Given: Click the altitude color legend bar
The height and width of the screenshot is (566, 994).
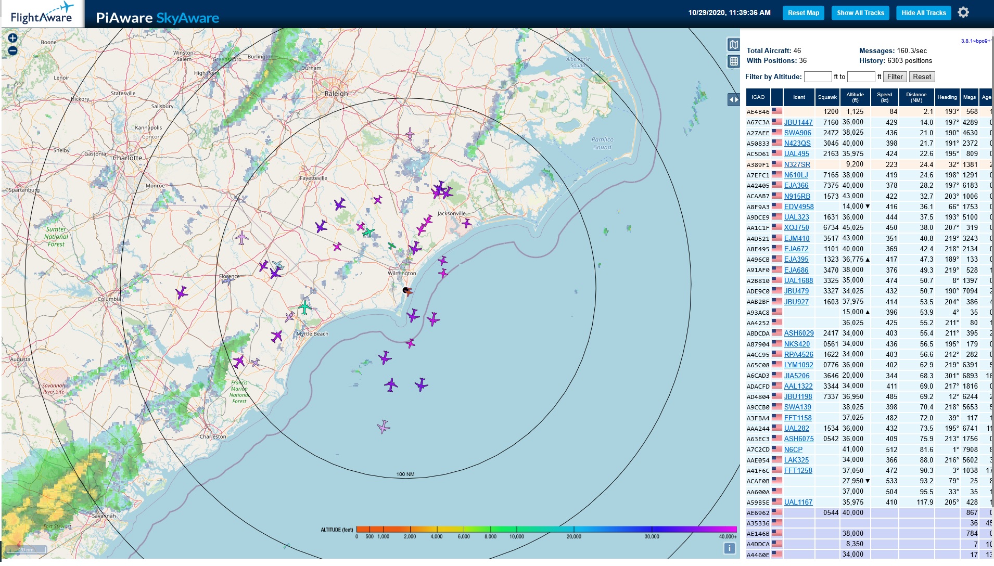Looking at the screenshot, I should click(546, 529).
